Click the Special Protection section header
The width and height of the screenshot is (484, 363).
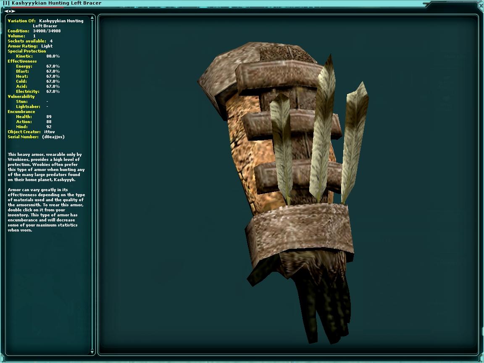(x=27, y=51)
